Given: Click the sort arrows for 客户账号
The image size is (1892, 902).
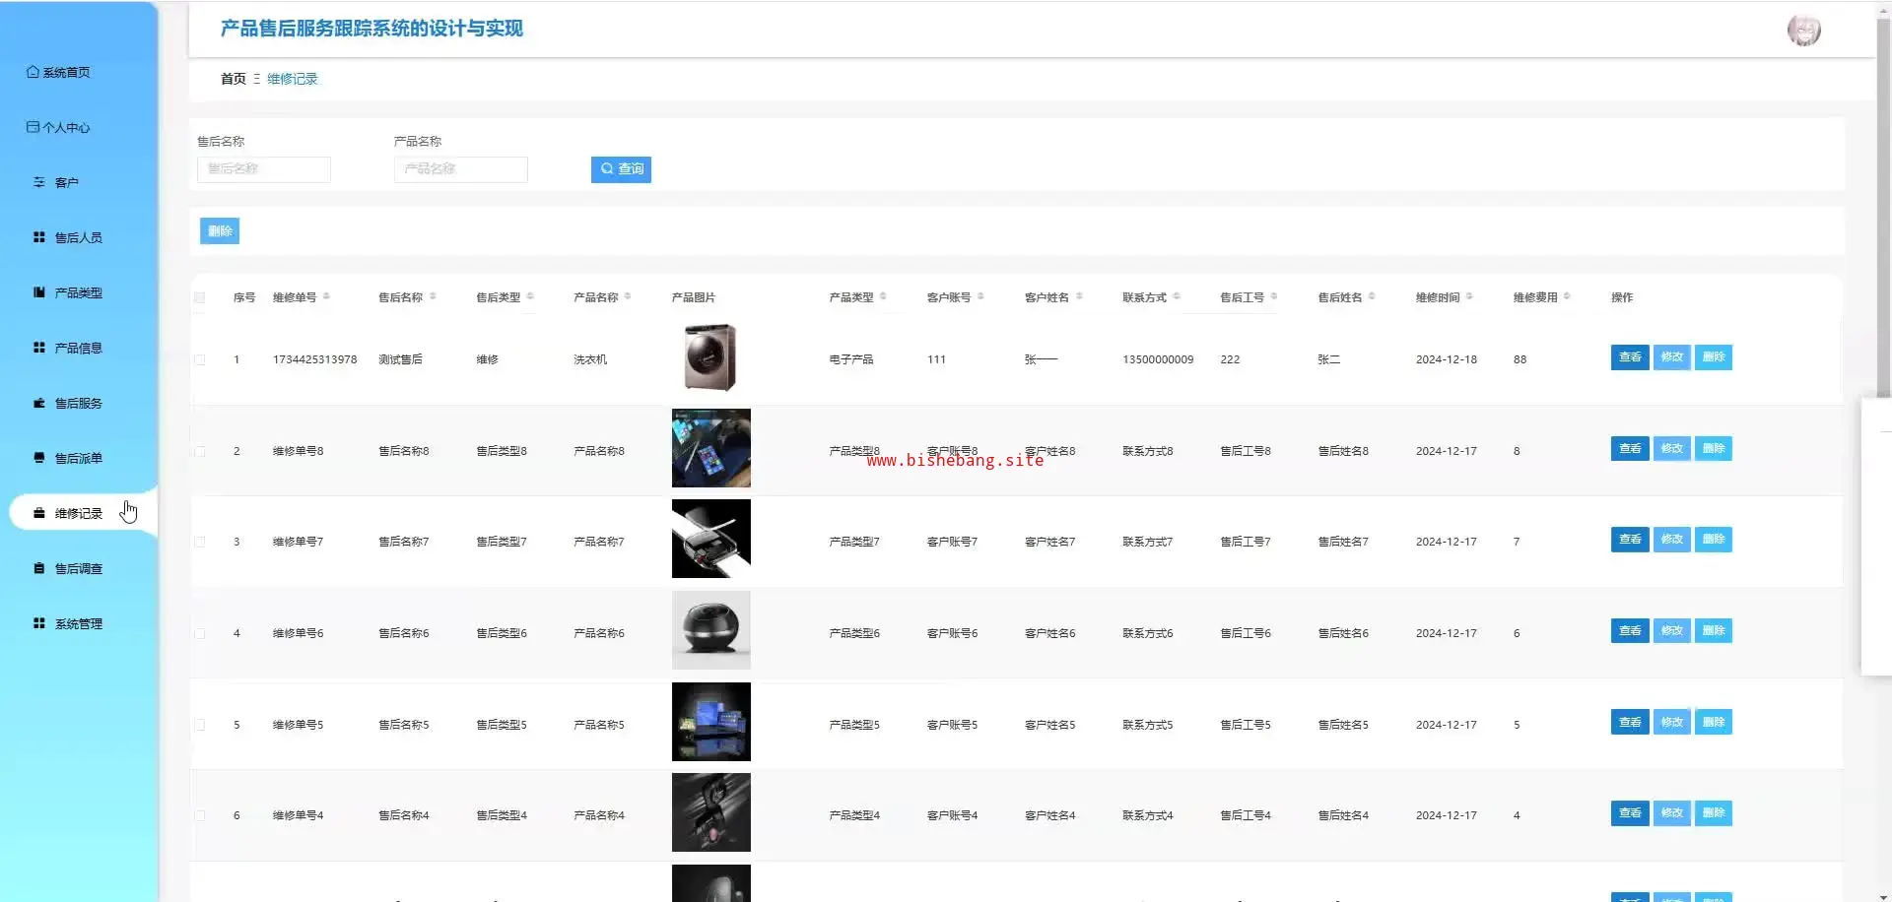Looking at the screenshot, I should (980, 296).
